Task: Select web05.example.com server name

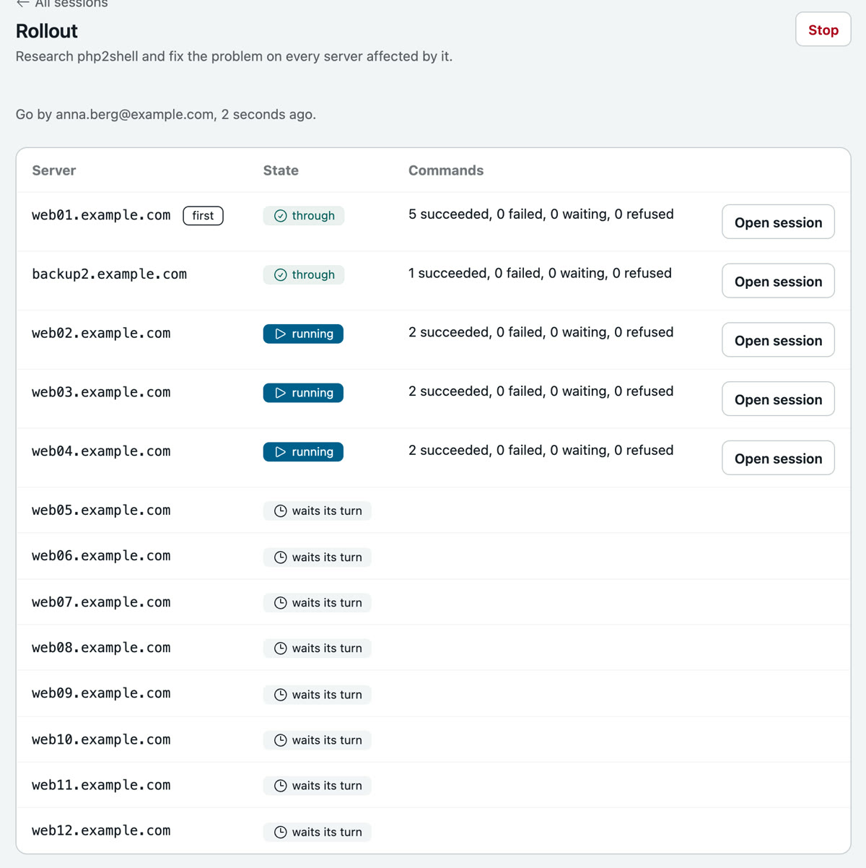Action: coord(101,511)
